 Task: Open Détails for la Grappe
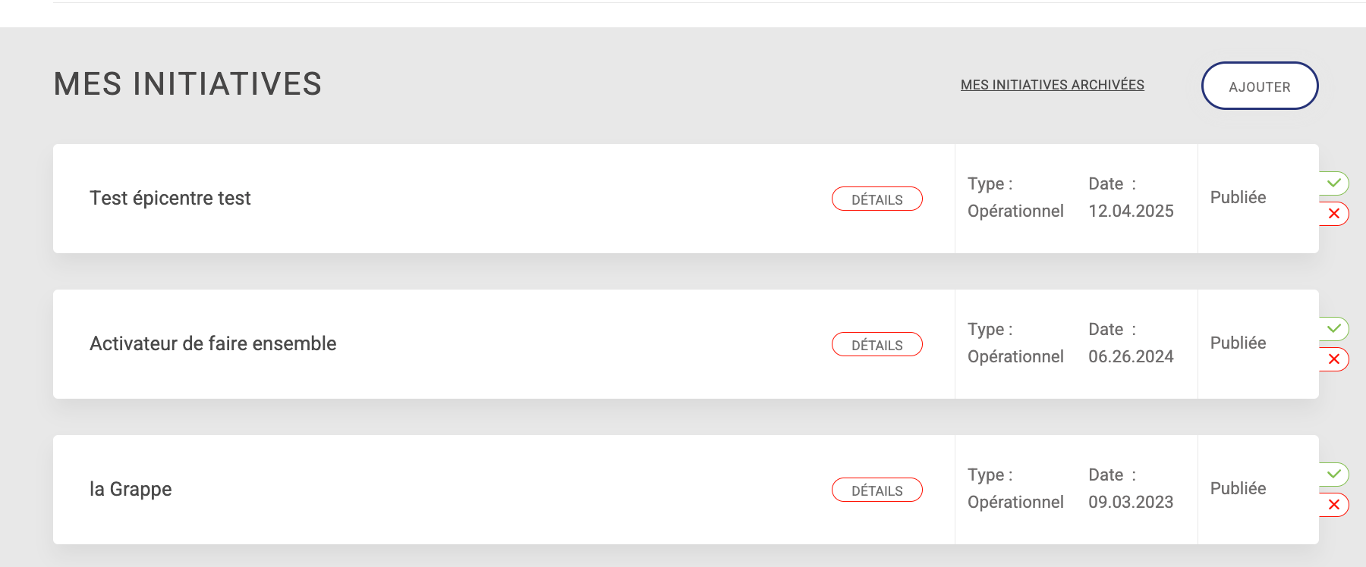click(877, 490)
